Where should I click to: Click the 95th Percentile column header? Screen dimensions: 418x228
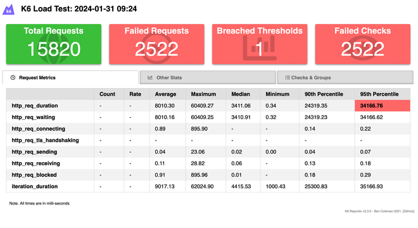379,94
